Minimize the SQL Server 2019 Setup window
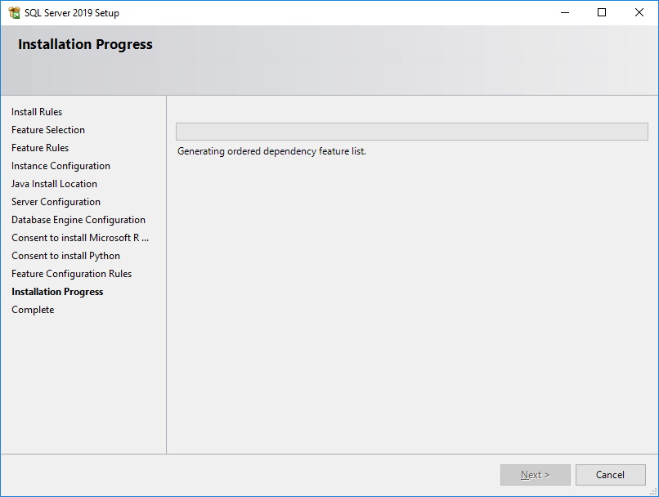The height and width of the screenshot is (497, 659). [565, 12]
